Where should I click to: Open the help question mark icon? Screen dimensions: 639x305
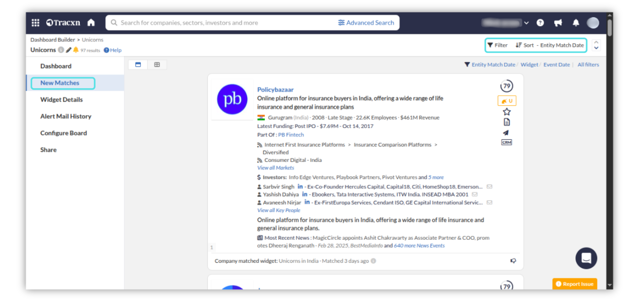[x=540, y=23]
